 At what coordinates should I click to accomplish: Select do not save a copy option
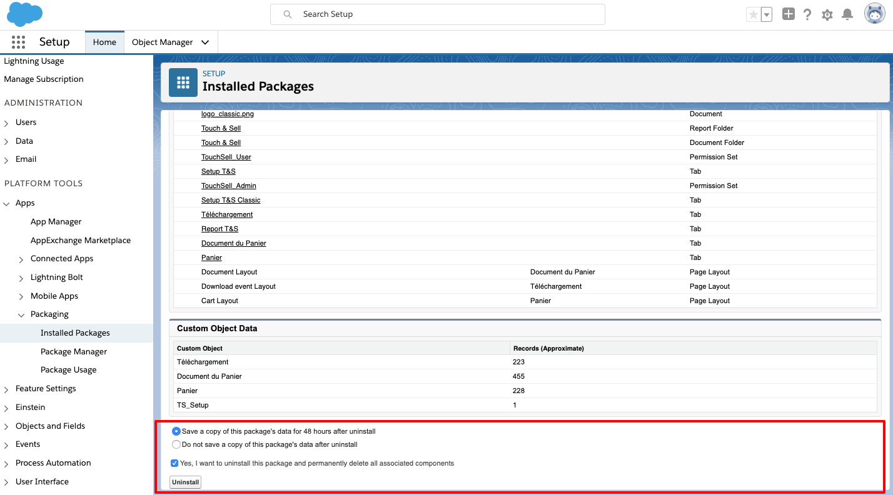click(176, 444)
